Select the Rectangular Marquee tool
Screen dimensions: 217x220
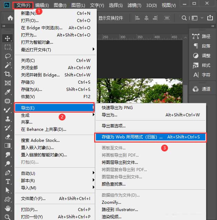pyautogui.click(x=7, y=47)
